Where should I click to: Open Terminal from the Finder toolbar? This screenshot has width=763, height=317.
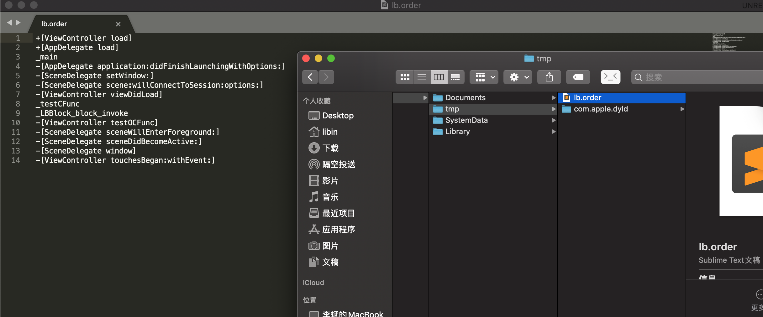tap(610, 77)
